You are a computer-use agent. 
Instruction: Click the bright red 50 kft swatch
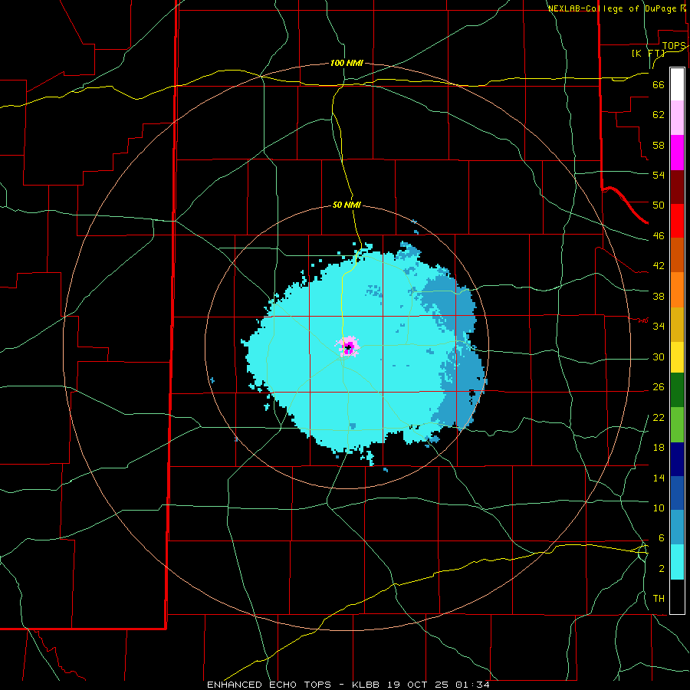(677, 221)
